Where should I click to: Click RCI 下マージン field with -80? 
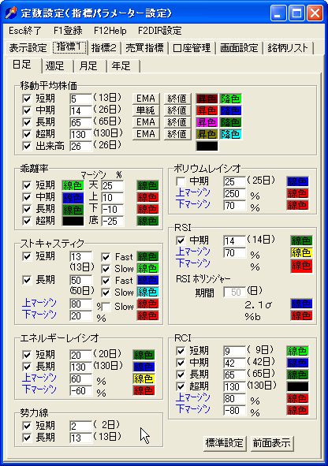(x=234, y=411)
